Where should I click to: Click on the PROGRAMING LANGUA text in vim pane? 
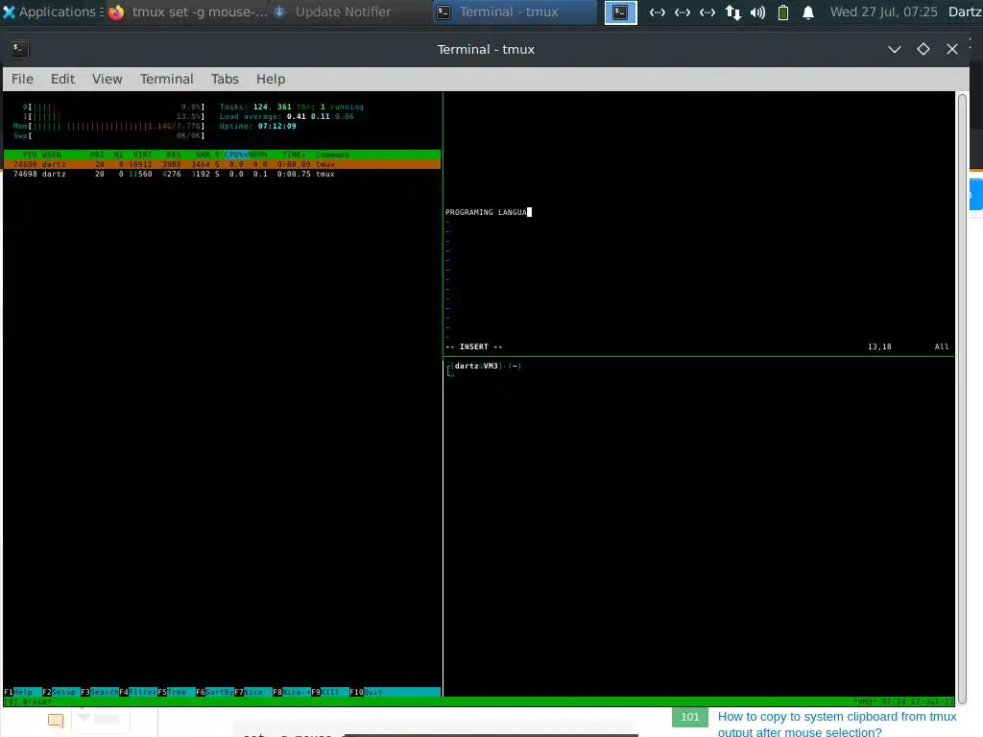(x=486, y=212)
